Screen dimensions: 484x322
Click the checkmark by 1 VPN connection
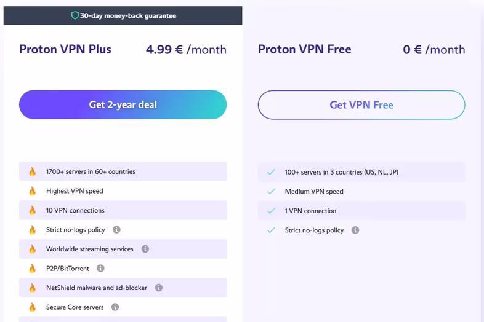pos(272,211)
